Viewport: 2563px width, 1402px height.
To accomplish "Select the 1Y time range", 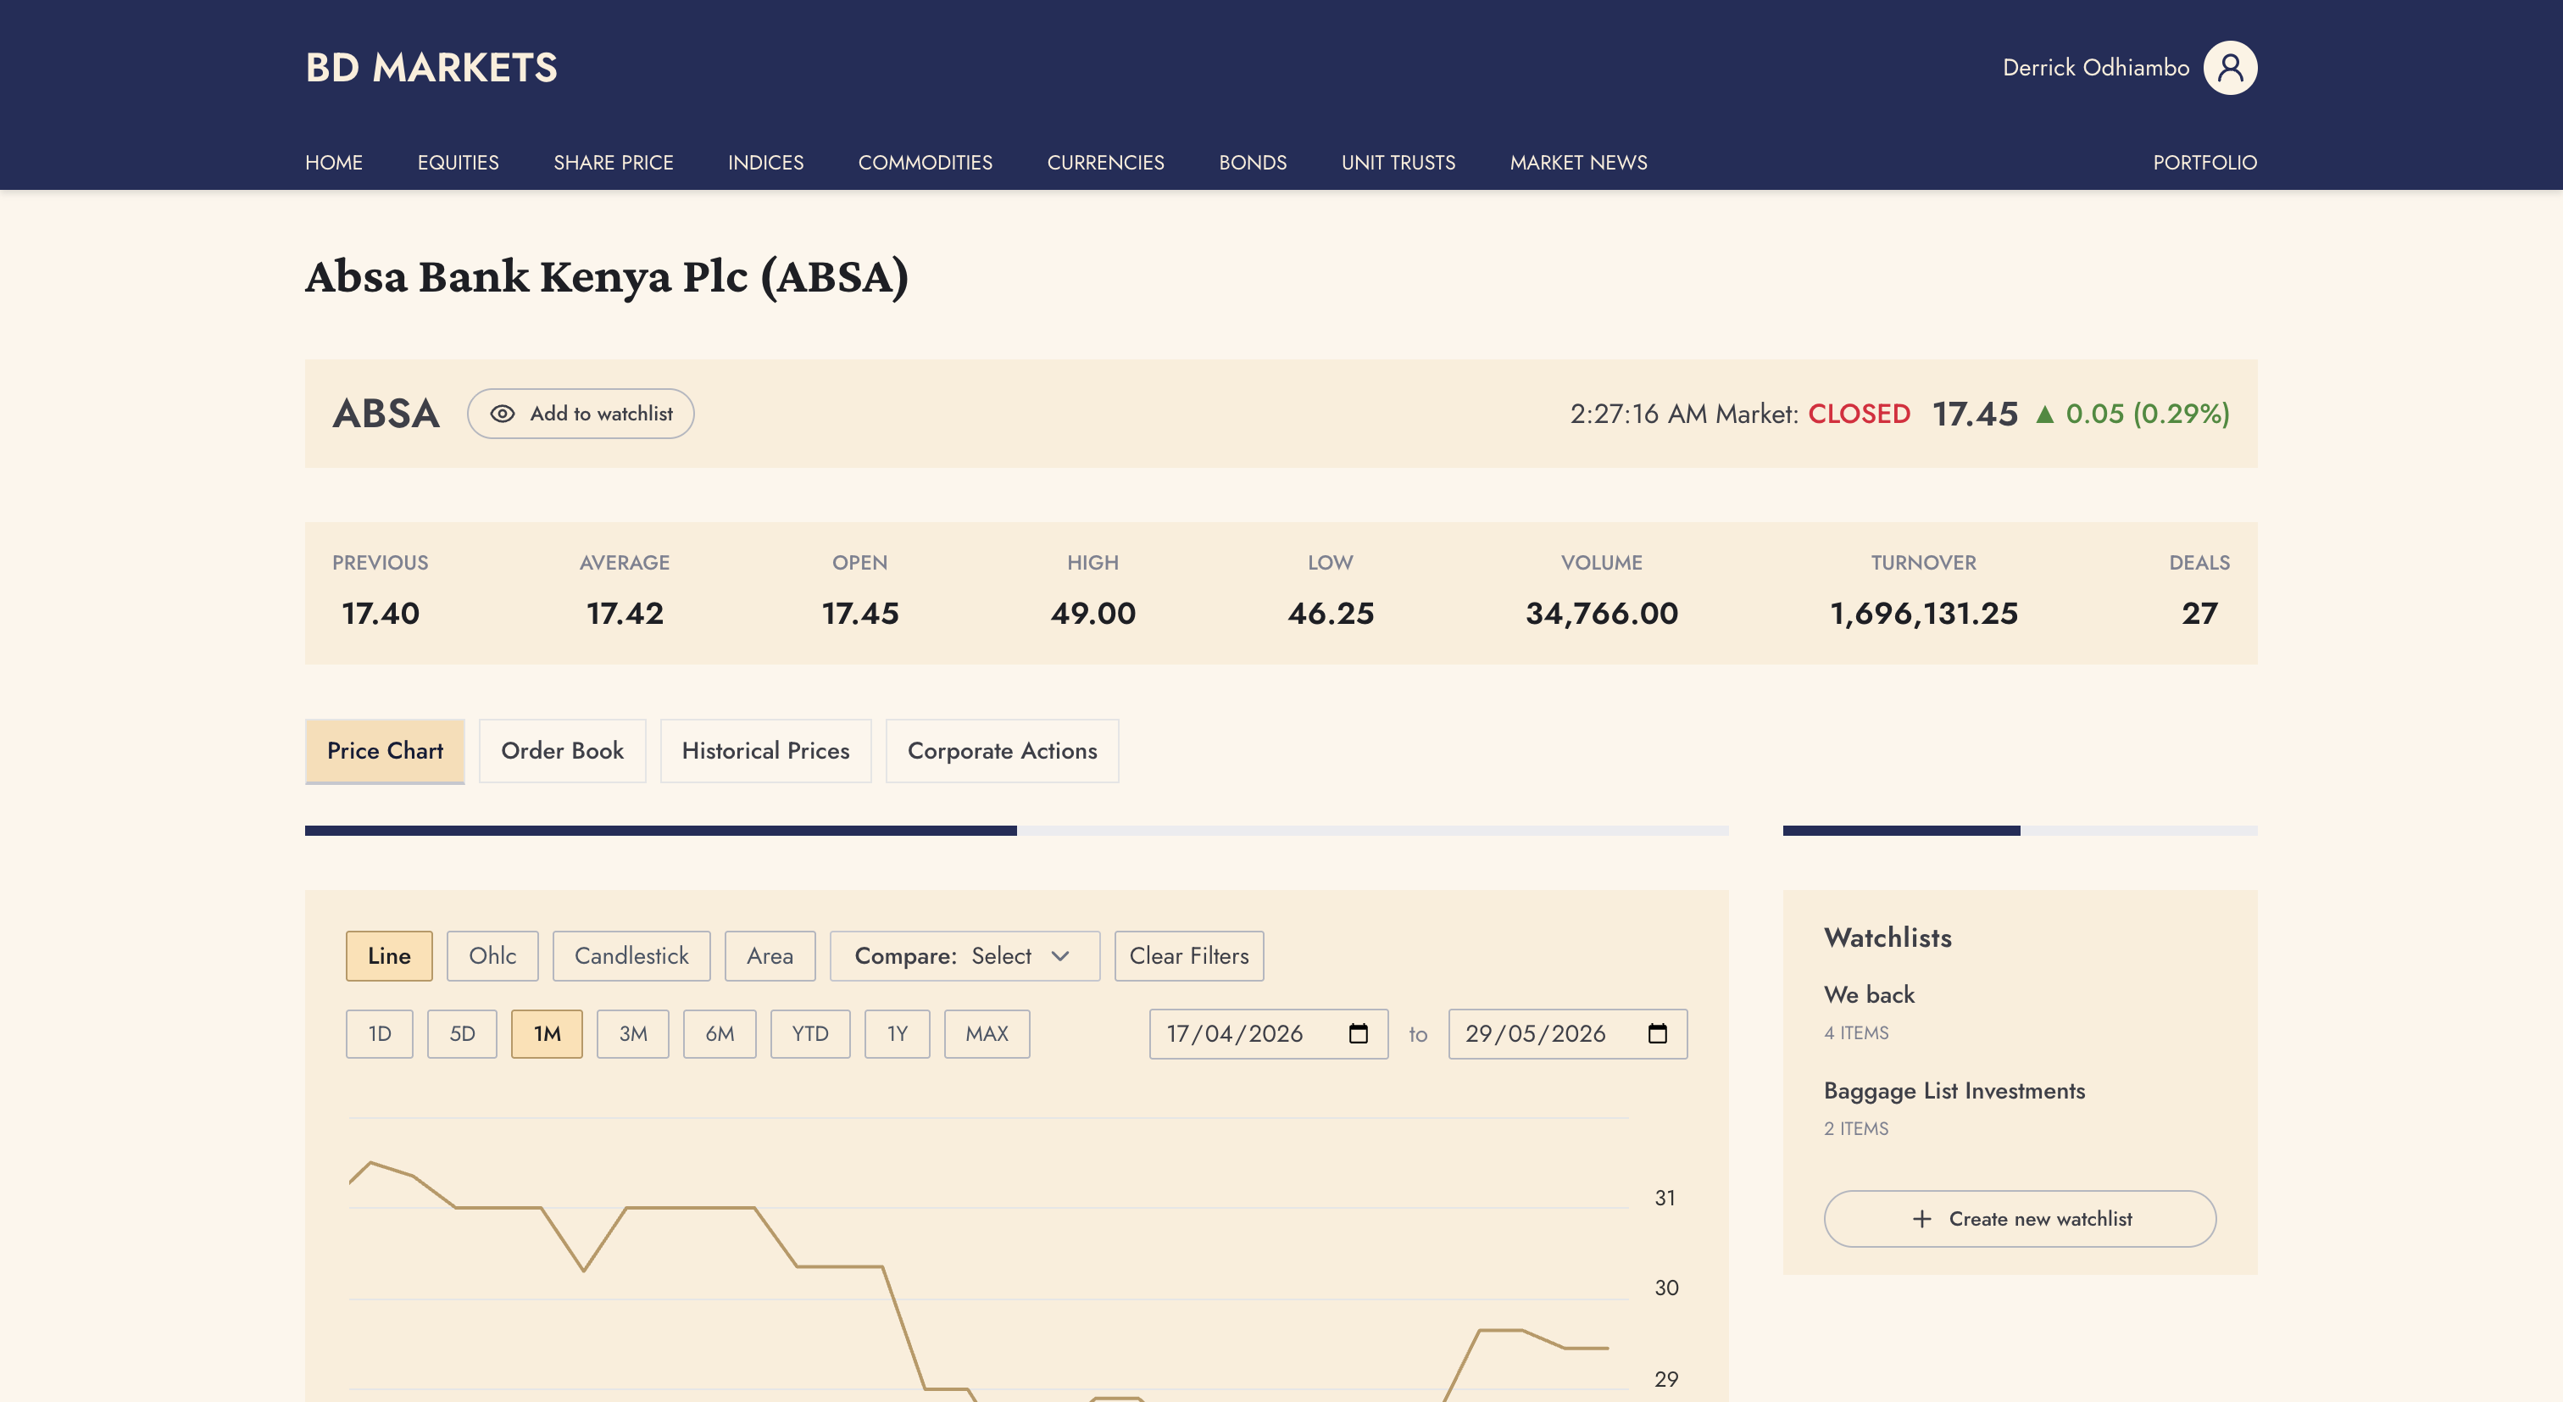I will coord(898,1034).
